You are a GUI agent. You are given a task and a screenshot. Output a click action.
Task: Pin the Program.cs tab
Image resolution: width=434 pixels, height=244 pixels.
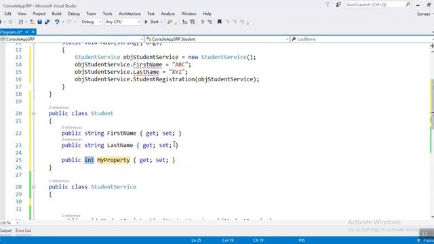[27, 32]
